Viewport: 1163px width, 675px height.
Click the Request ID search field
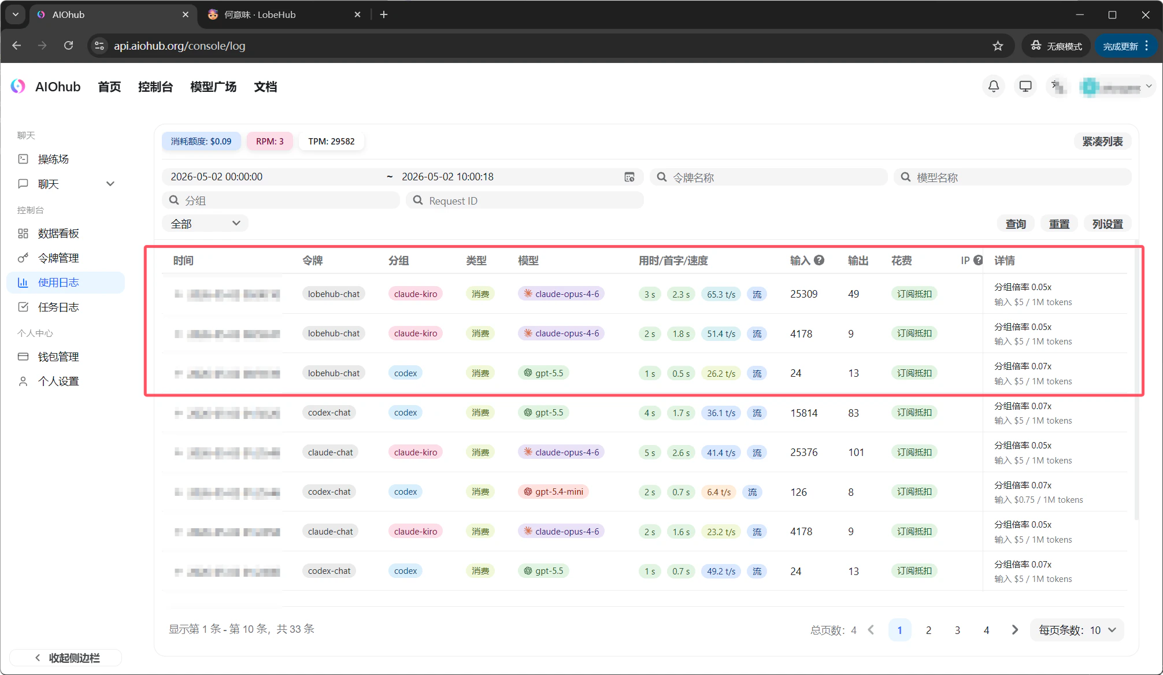525,201
